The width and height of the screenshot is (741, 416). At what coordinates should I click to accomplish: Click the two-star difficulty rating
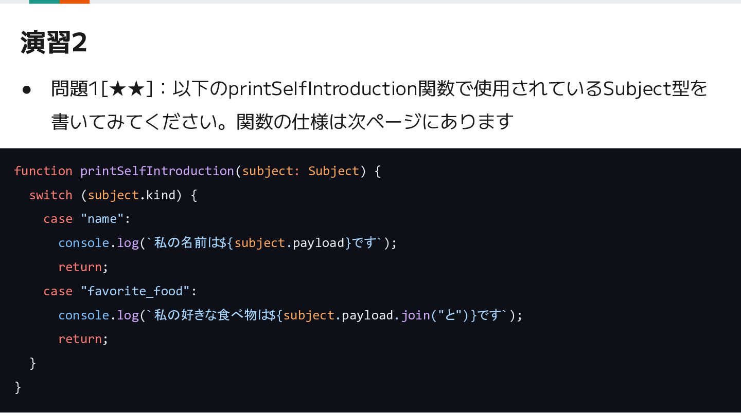coord(126,89)
